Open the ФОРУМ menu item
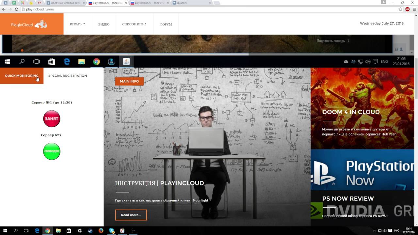 click(x=166, y=24)
